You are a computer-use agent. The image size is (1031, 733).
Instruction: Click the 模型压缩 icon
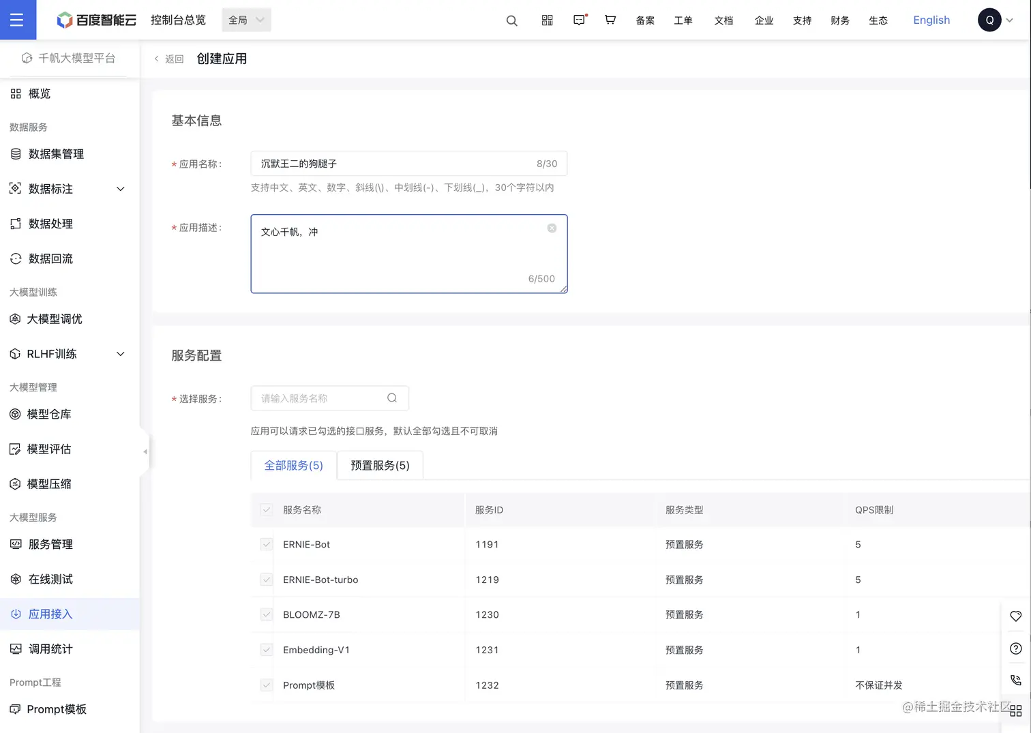click(x=15, y=484)
